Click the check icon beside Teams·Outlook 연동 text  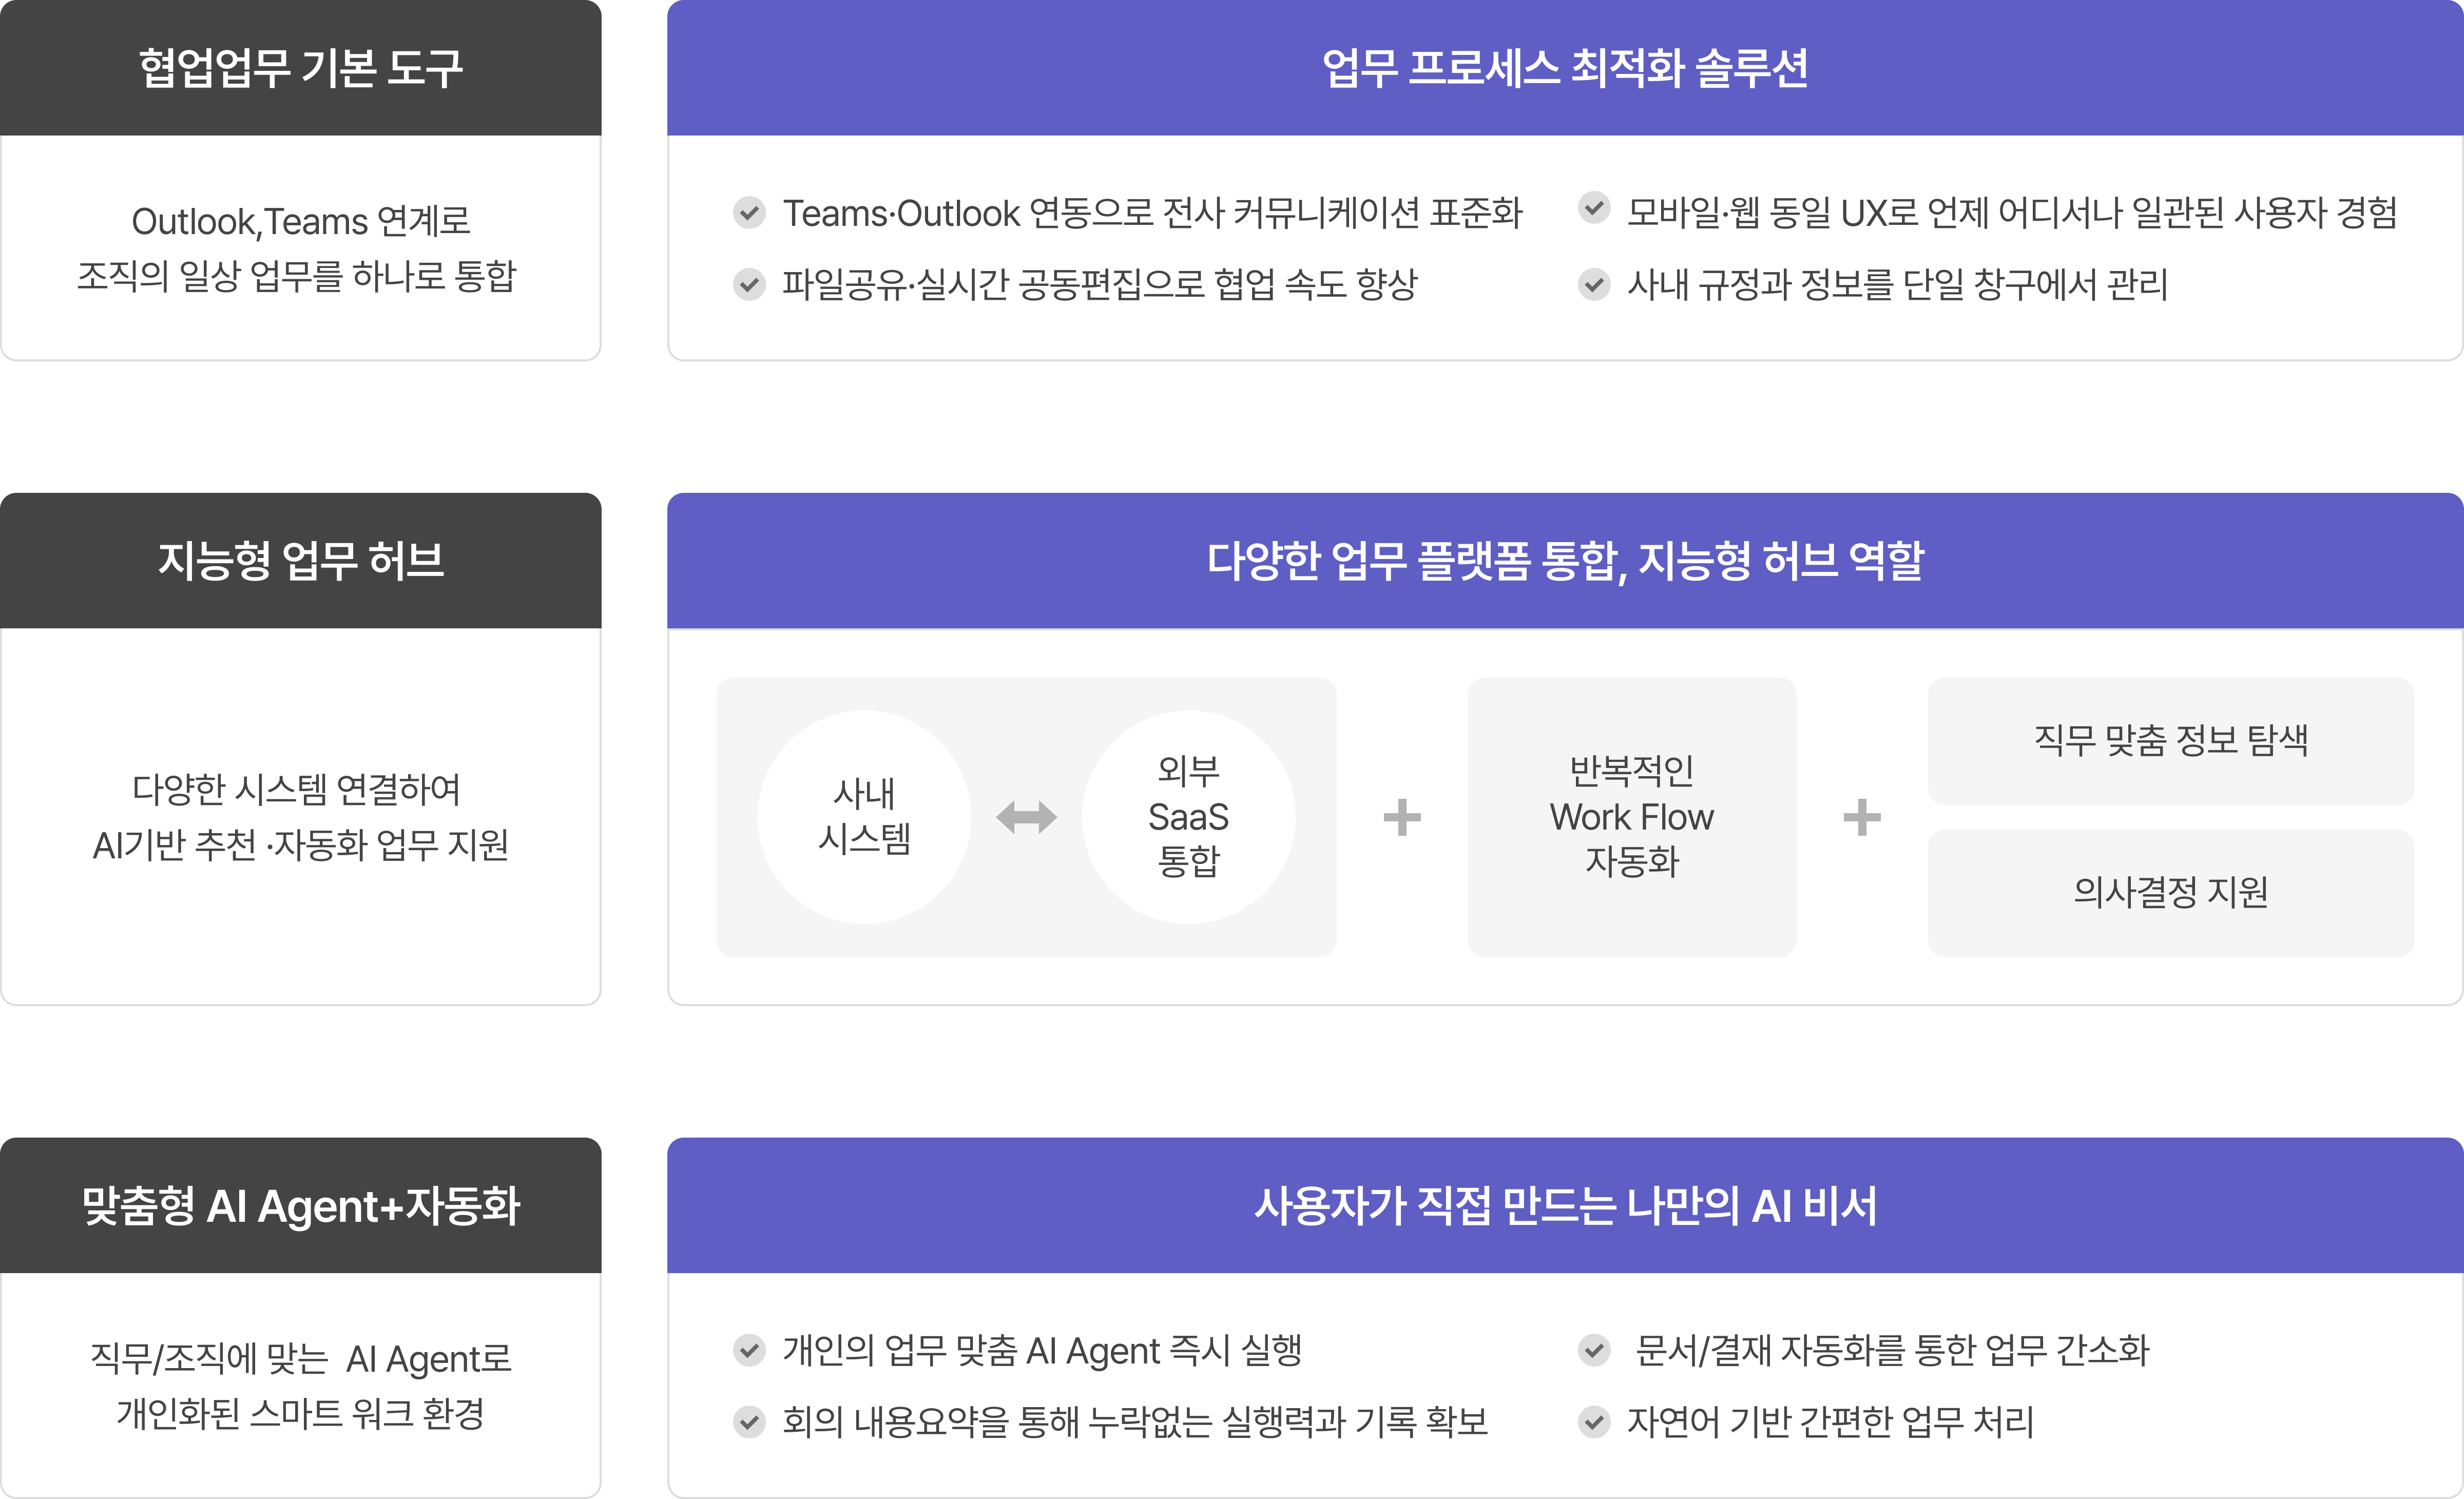click(749, 212)
